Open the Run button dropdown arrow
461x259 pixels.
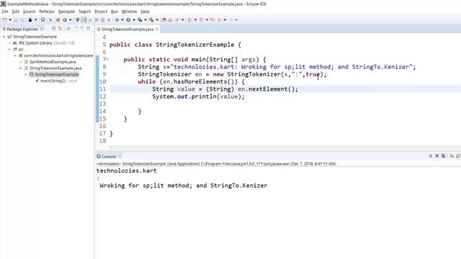134,19
